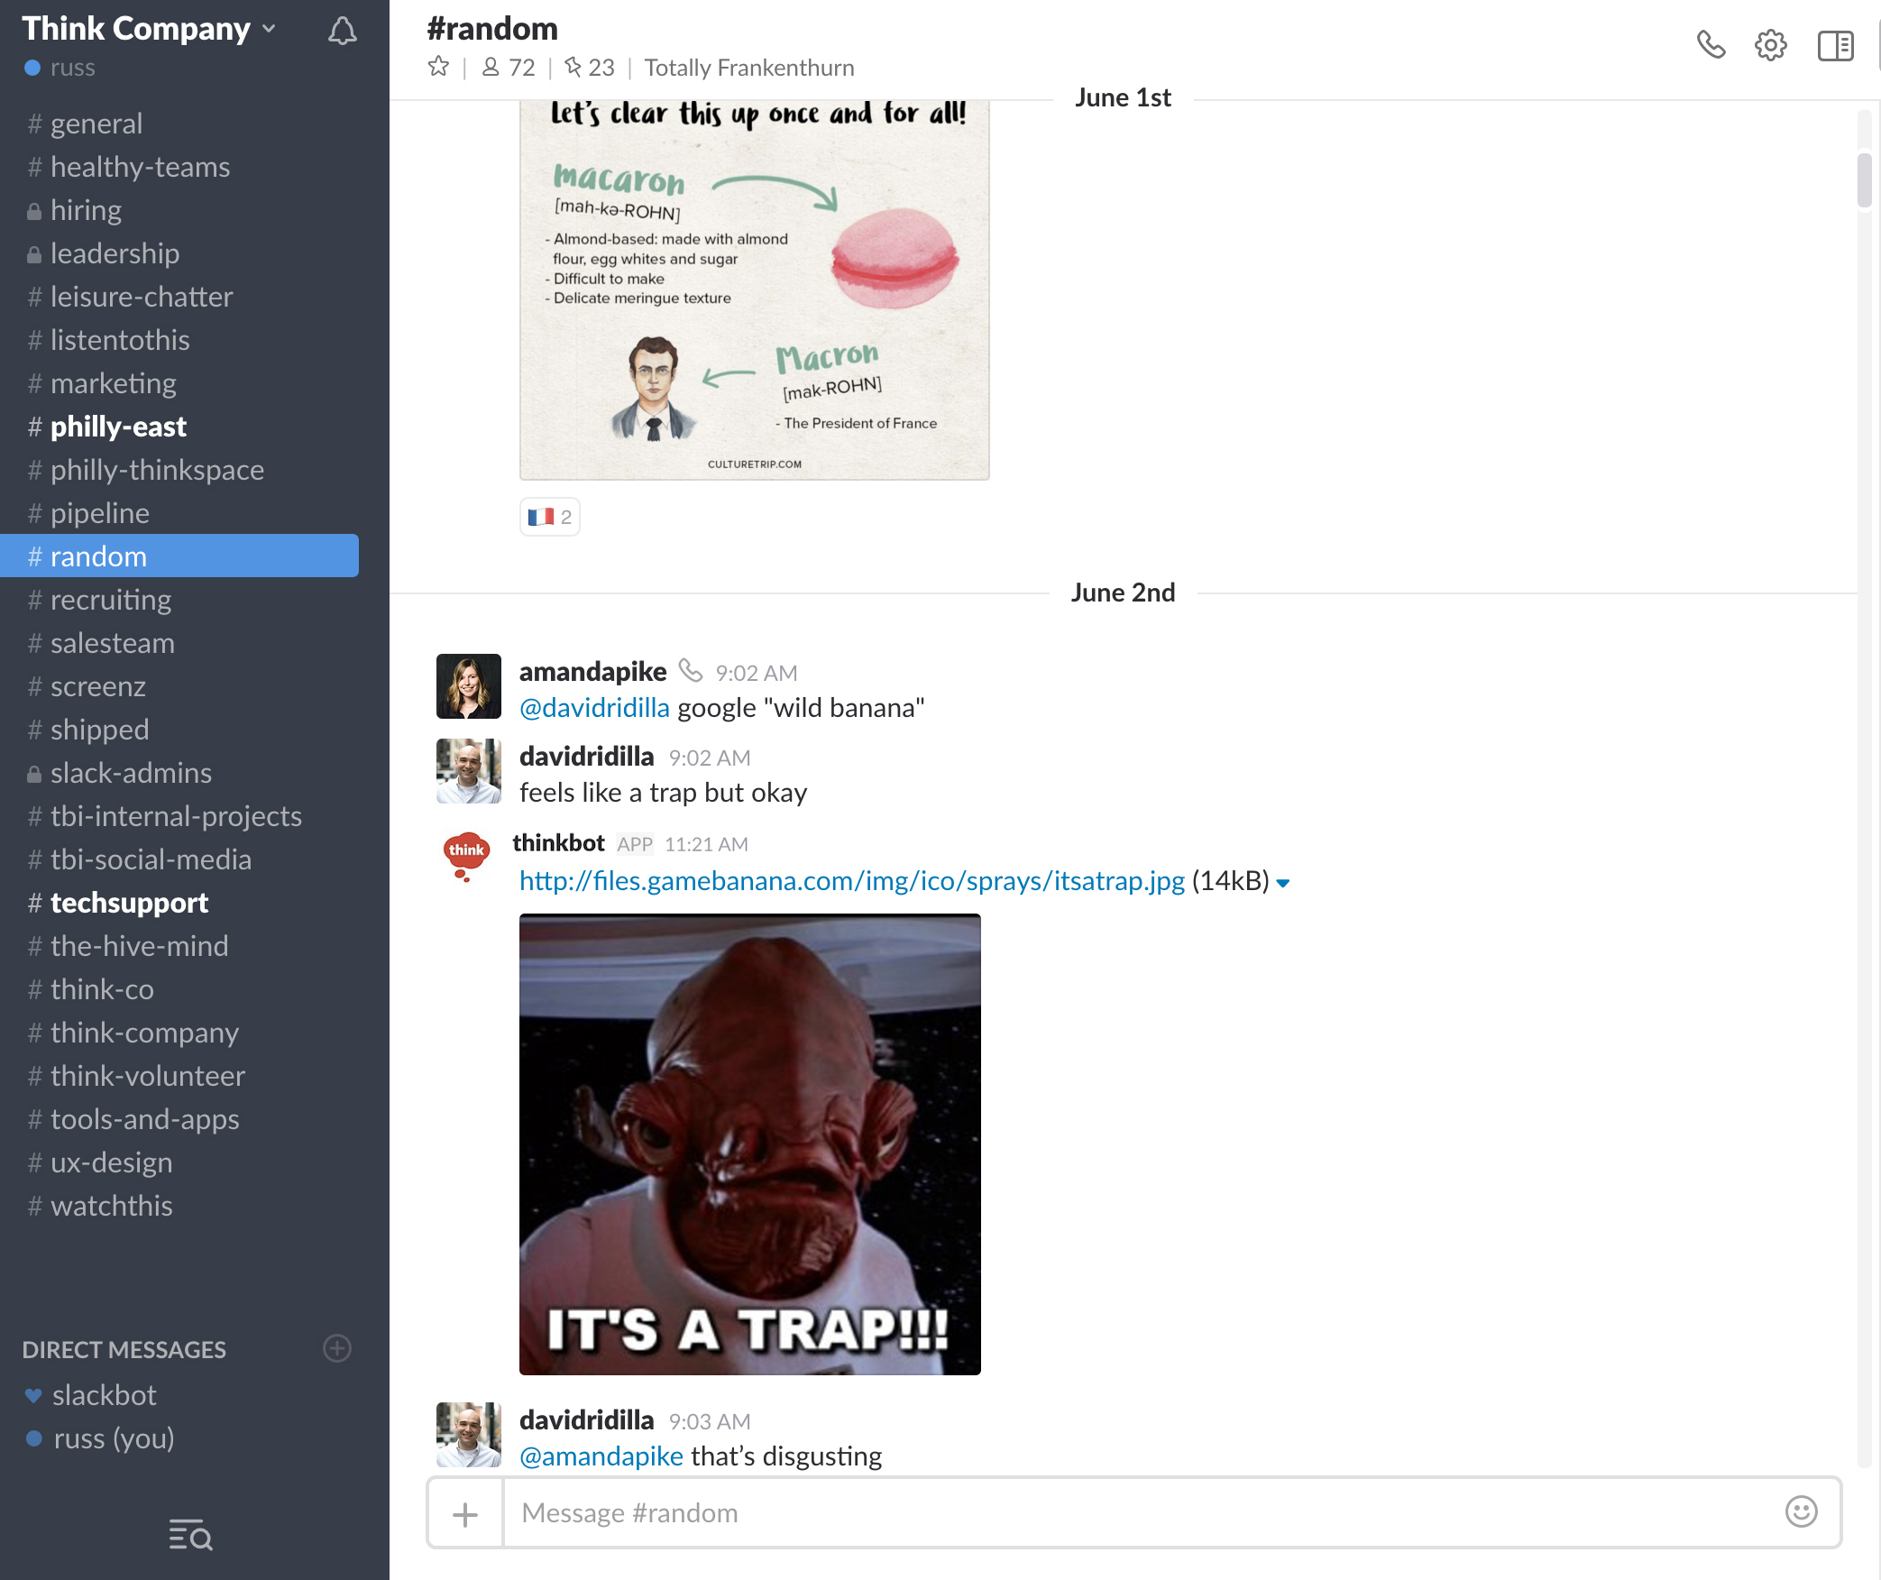Image resolution: width=1881 pixels, height=1580 pixels.
Task: Show the 23 pinned items
Action: (590, 68)
